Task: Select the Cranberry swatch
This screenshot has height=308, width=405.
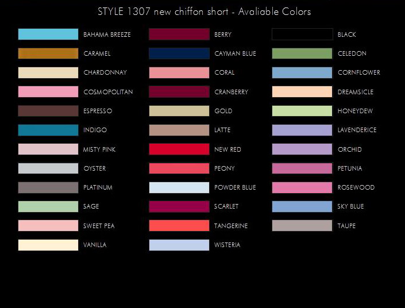Action: coord(179,92)
